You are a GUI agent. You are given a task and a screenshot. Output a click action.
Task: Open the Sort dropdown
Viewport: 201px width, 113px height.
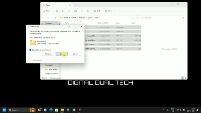(98, 11)
